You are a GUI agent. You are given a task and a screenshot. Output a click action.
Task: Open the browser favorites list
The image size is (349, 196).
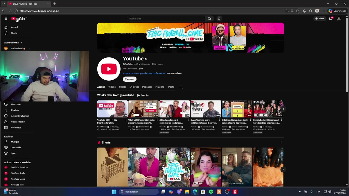[x=310, y=11]
